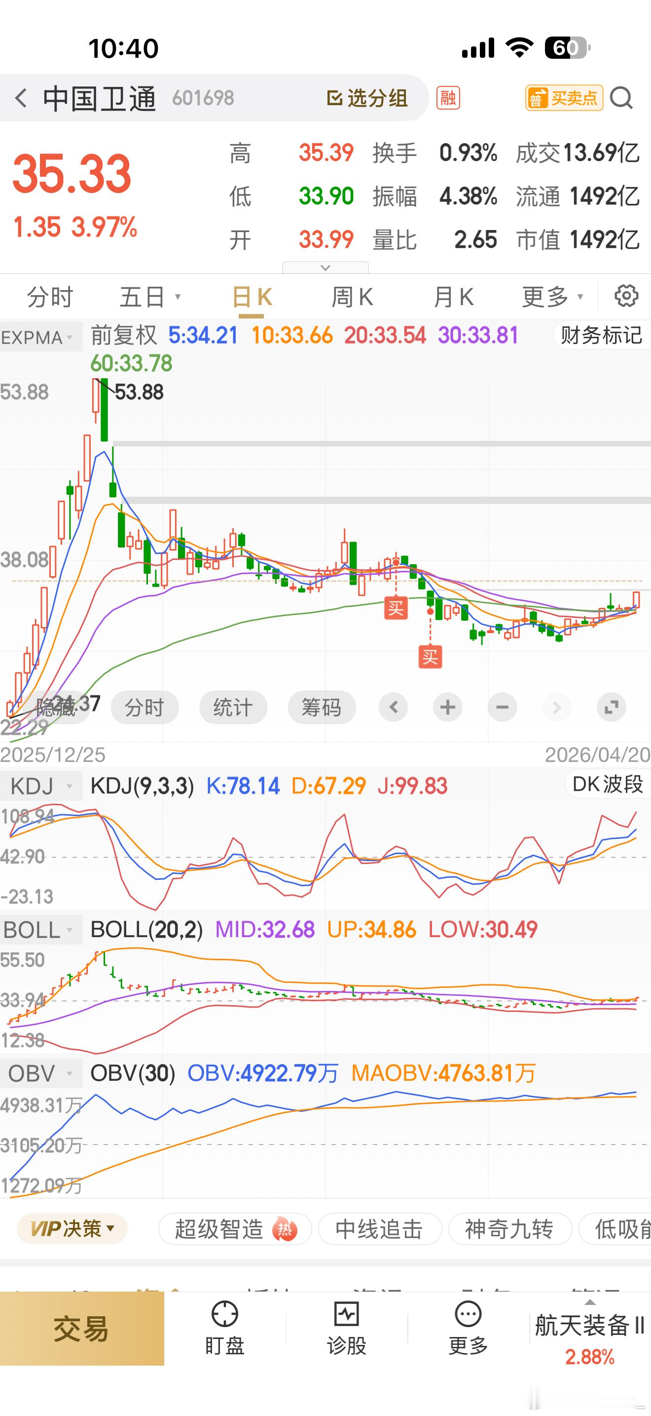Tap the BOLL MID:32.68 value
Screen dimensions: 651x1416
point(264,930)
